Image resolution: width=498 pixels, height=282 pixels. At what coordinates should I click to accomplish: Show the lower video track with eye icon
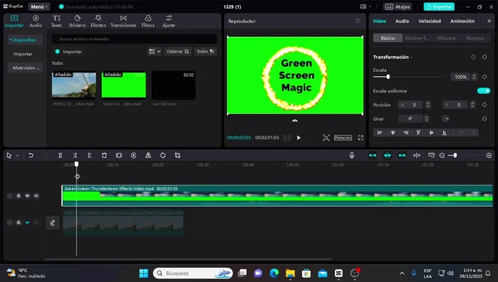[27, 223]
